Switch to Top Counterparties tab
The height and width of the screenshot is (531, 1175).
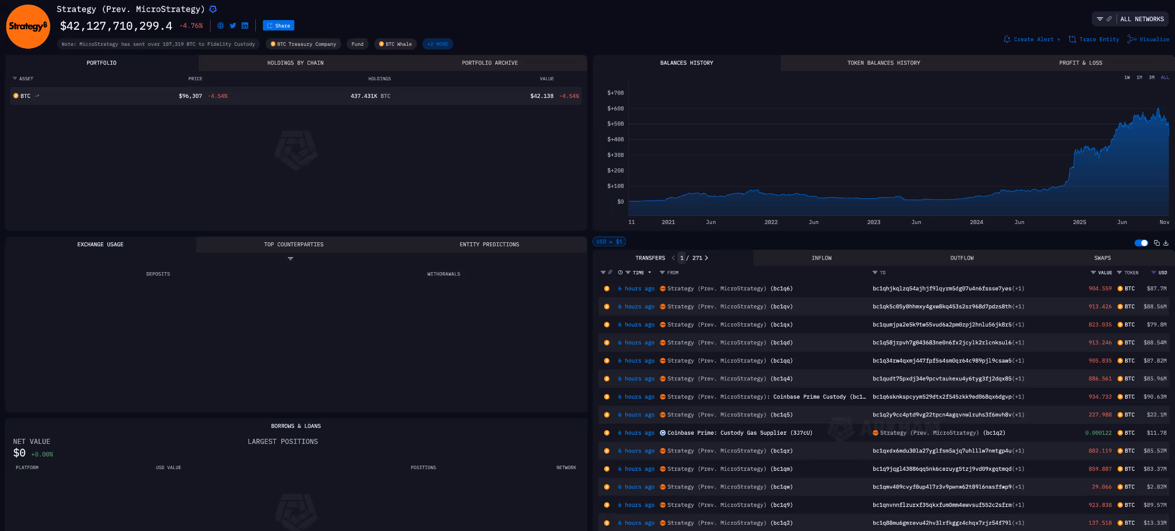294,245
